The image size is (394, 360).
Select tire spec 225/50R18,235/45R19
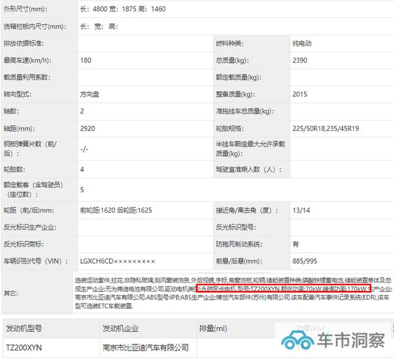click(326, 129)
